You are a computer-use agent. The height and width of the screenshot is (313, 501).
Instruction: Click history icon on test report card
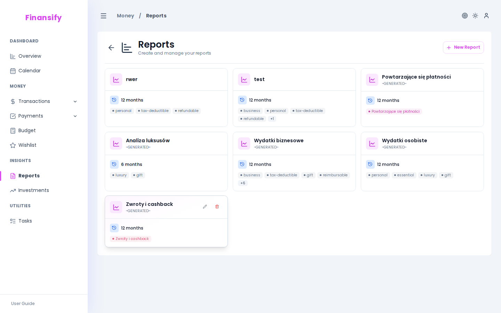click(x=242, y=100)
